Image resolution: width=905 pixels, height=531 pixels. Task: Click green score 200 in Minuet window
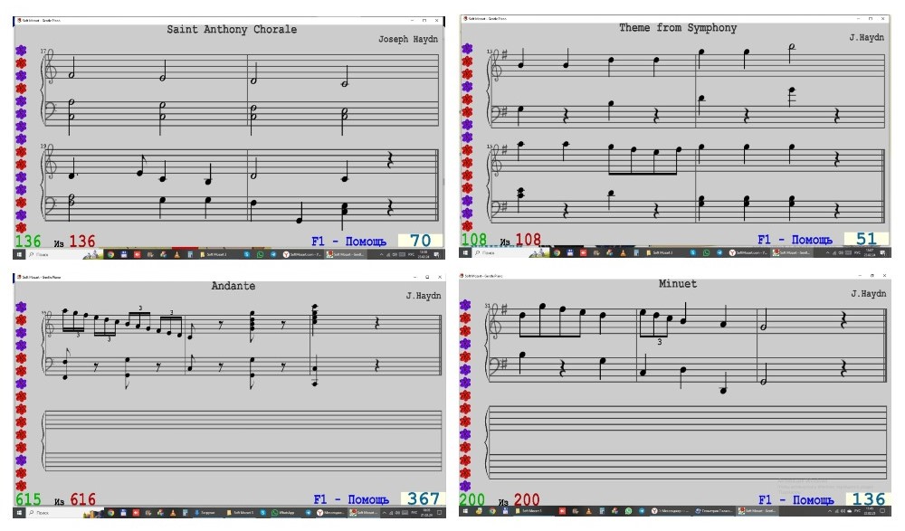472,500
